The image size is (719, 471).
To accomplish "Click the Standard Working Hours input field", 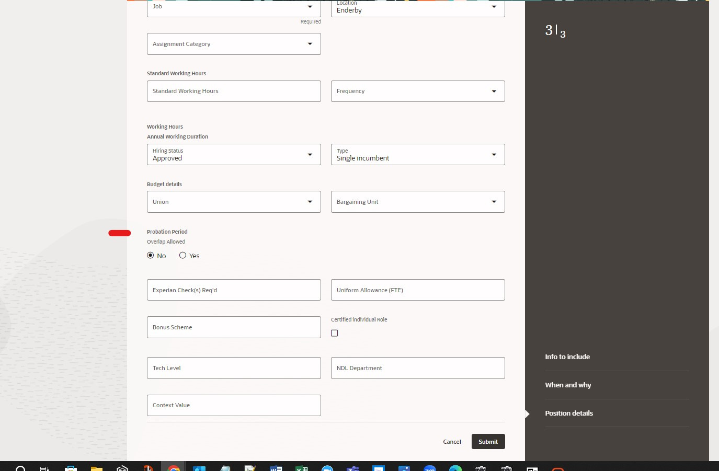I will (234, 91).
